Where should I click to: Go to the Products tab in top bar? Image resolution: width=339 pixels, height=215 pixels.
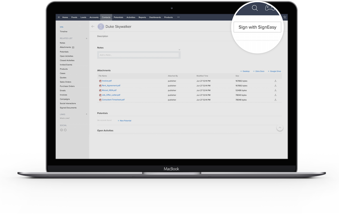pos(168,17)
